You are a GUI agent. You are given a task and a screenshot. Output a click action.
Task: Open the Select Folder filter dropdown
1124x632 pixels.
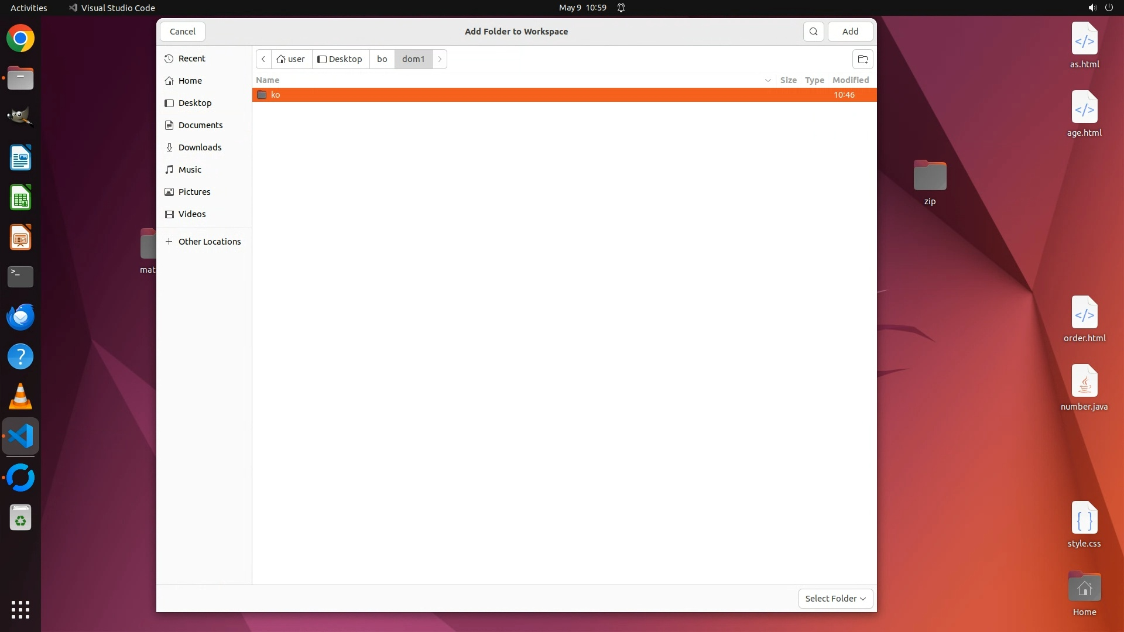(835, 598)
